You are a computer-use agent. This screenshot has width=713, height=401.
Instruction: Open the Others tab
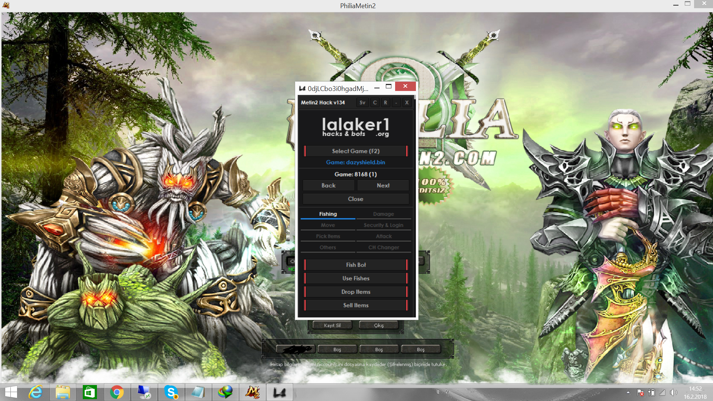click(328, 248)
